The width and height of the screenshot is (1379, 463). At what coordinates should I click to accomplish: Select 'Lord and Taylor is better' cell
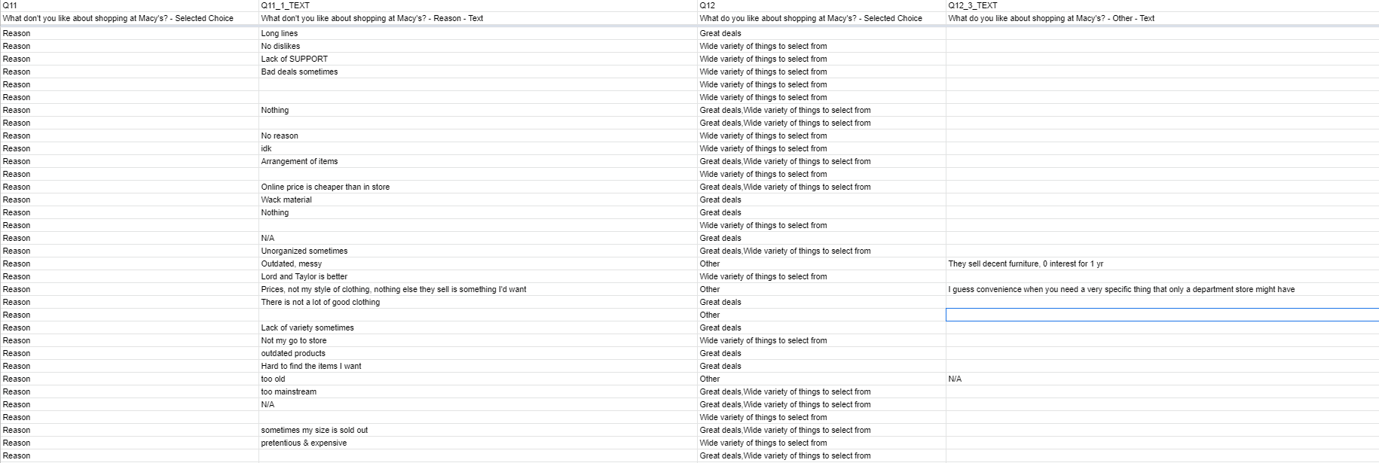coord(478,276)
